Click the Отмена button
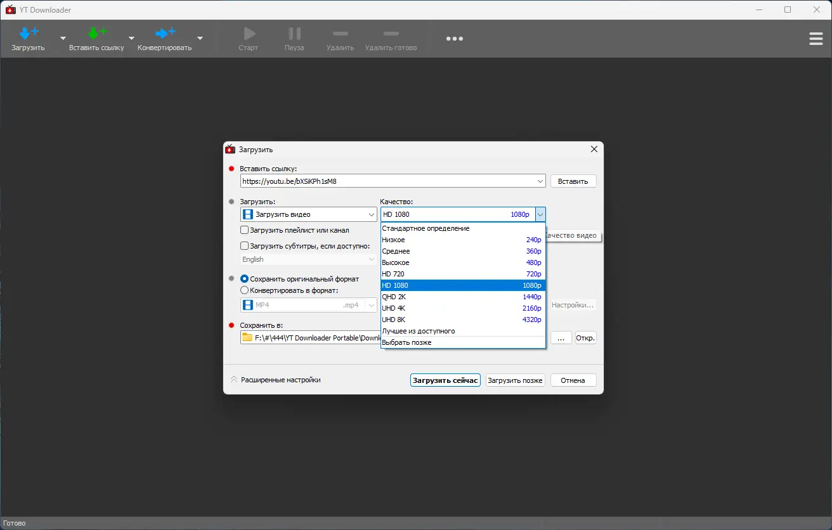The width and height of the screenshot is (832, 530). (x=573, y=380)
